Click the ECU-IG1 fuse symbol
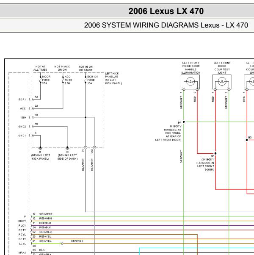 [86, 80]
